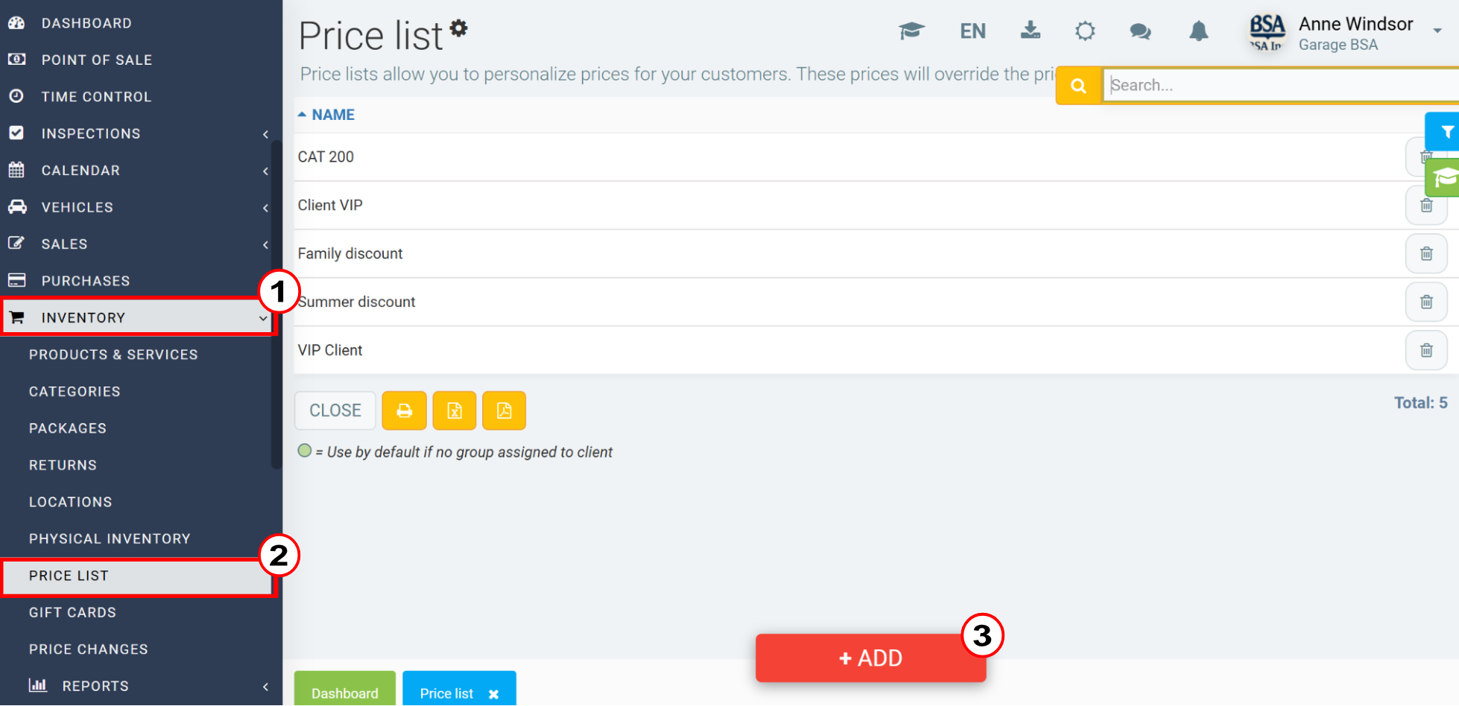Image resolution: width=1459 pixels, height=706 pixels.
Task: Click the CLOSE button
Action: pyautogui.click(x=335, y=411)
